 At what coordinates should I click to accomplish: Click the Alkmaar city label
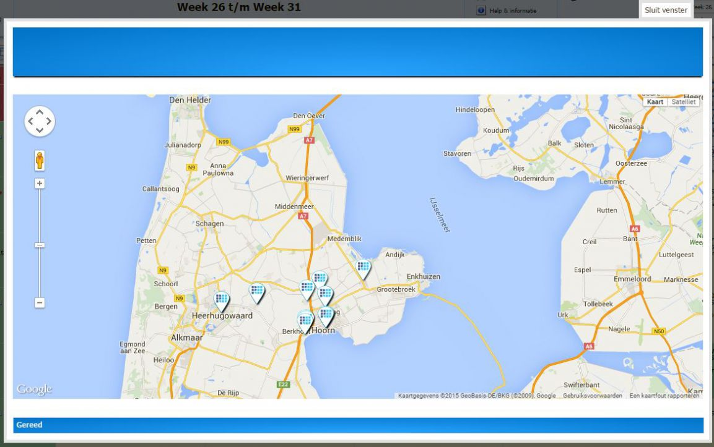point(186,338)
